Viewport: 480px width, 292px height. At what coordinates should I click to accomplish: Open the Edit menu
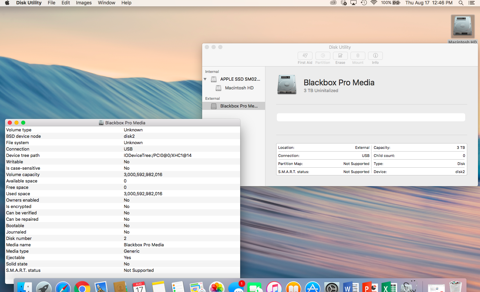[x=66, y=3]
